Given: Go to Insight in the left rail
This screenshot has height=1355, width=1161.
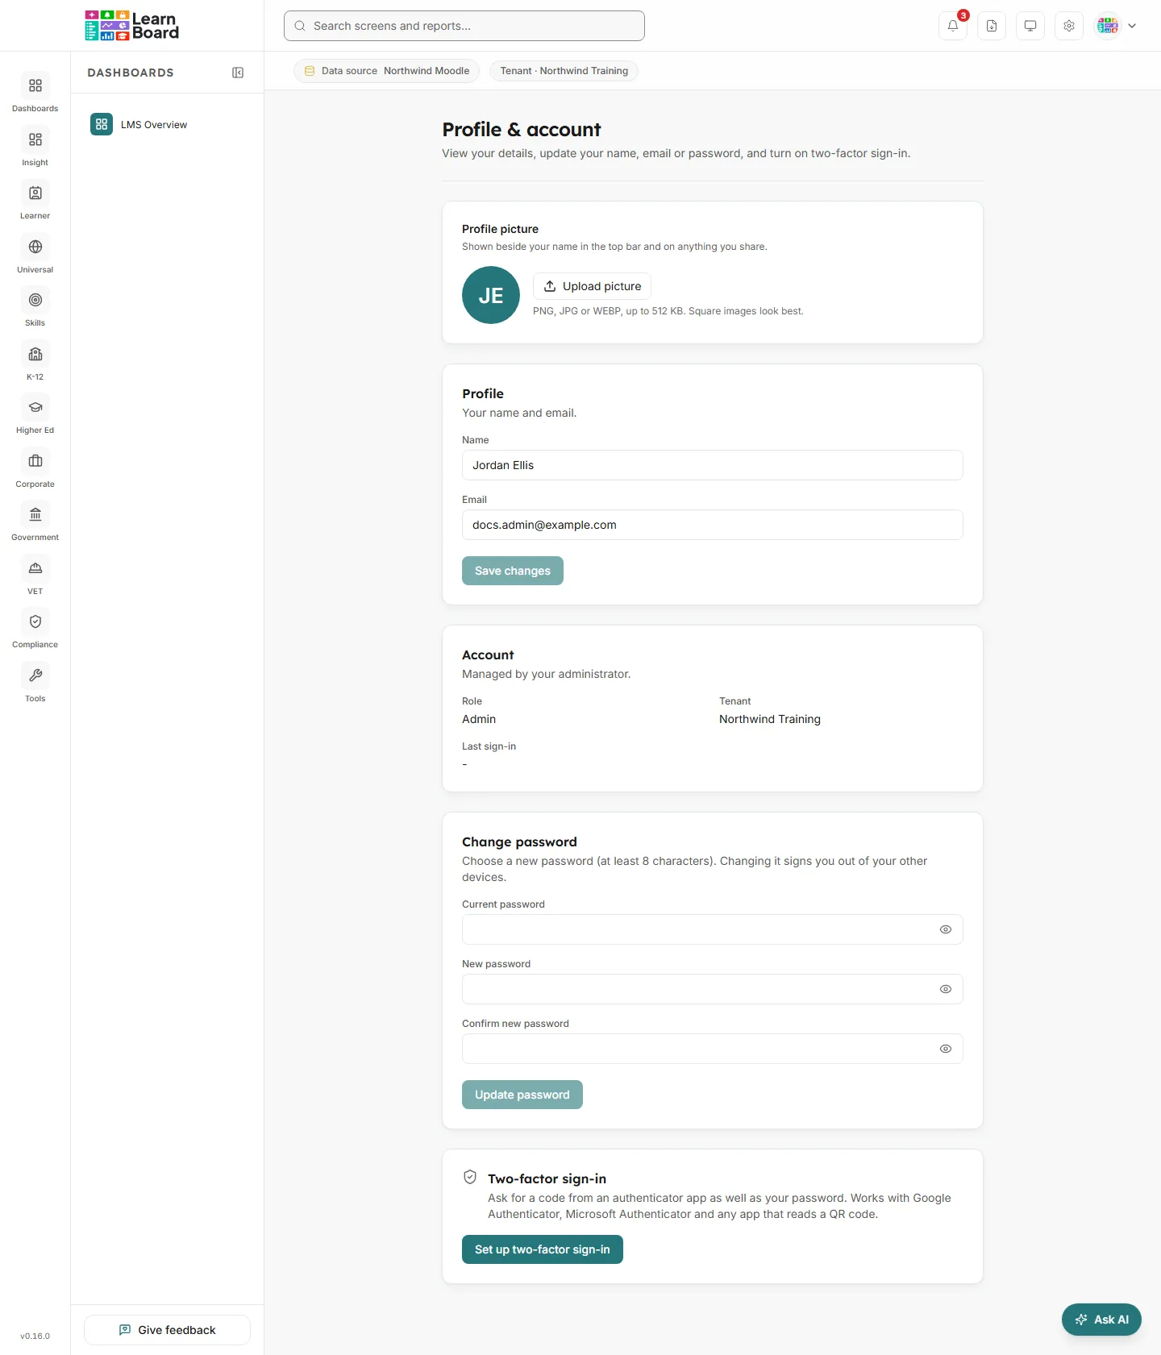Looking at the screenshot, I should point(35,147).
